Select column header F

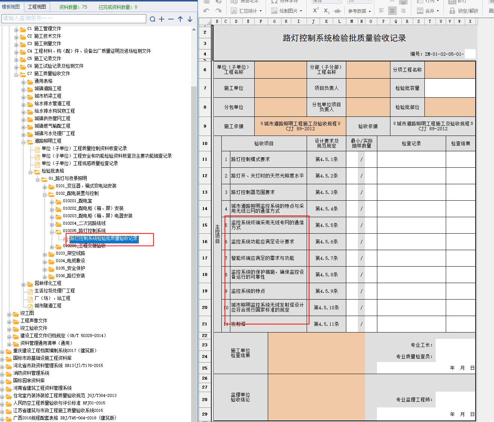coord(261,21)
